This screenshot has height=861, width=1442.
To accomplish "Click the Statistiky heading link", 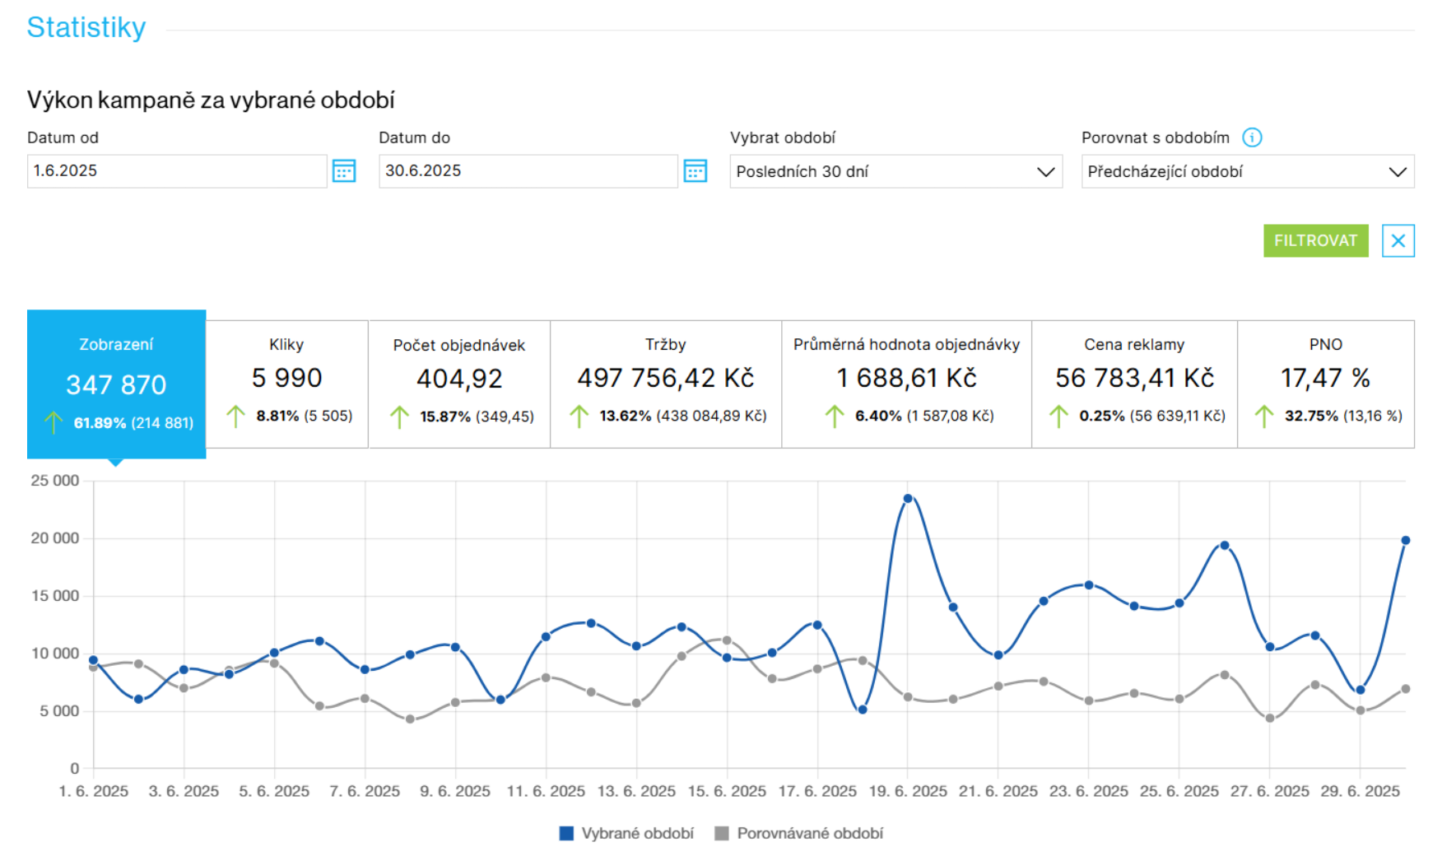I will tap(86, 26).
